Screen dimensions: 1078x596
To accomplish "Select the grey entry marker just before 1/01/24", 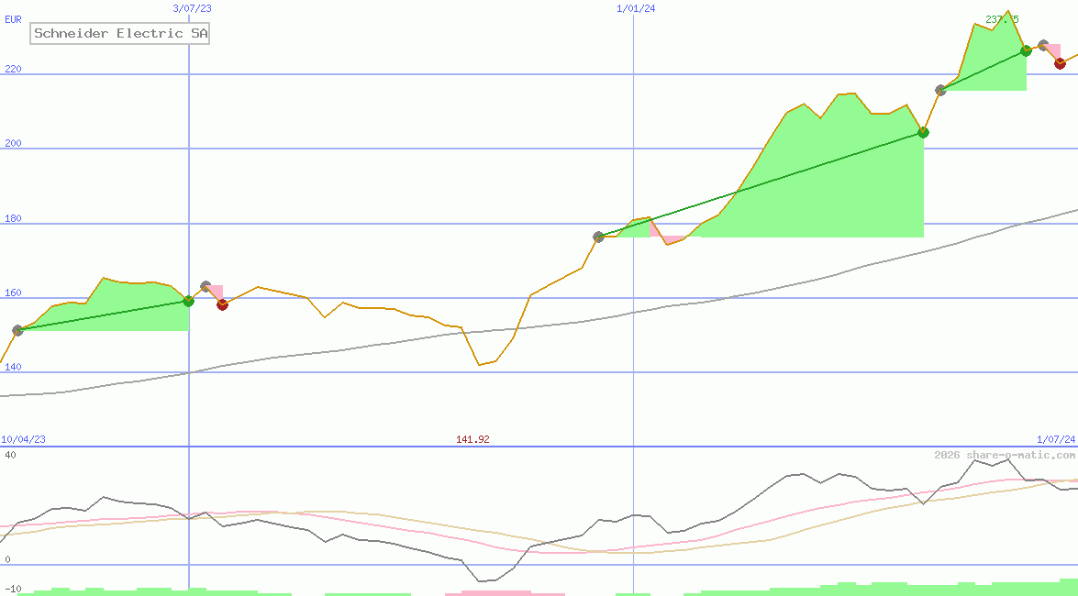I will tap(598, 237).
